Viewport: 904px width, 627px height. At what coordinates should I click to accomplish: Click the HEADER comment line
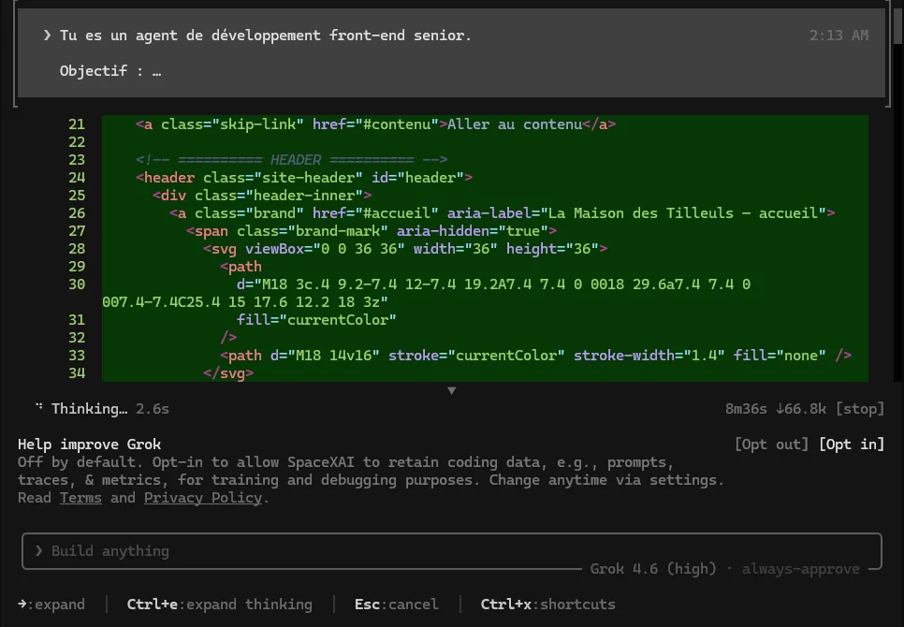pos(292,160)
